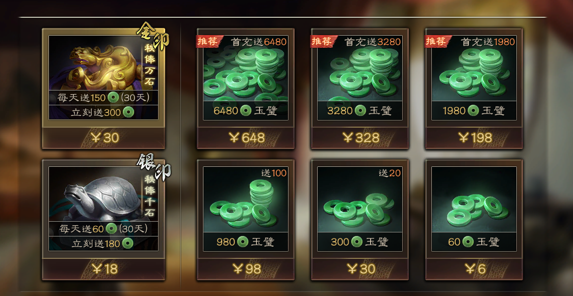The image size is (573, 296).
Task: Click the 推荐 tag on 6480 pack
Action: coord(208,41)
